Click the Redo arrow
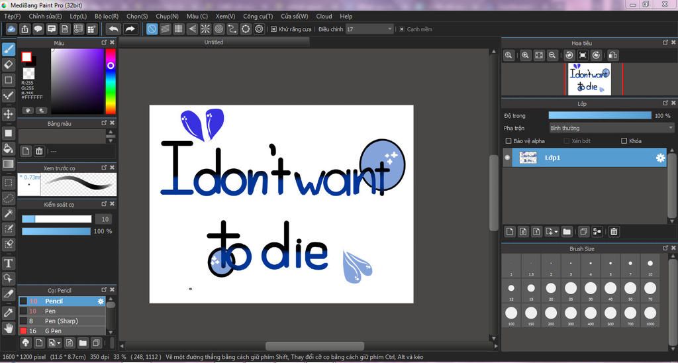The height and width of the screenshot is (363, 678). (x=130, y=29)
